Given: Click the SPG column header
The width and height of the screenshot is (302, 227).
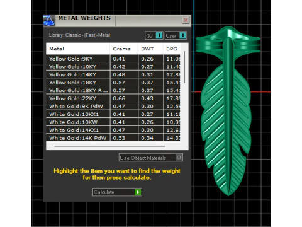Looking at the screenshot, I should pyautogui.click(x=172, y=49).
